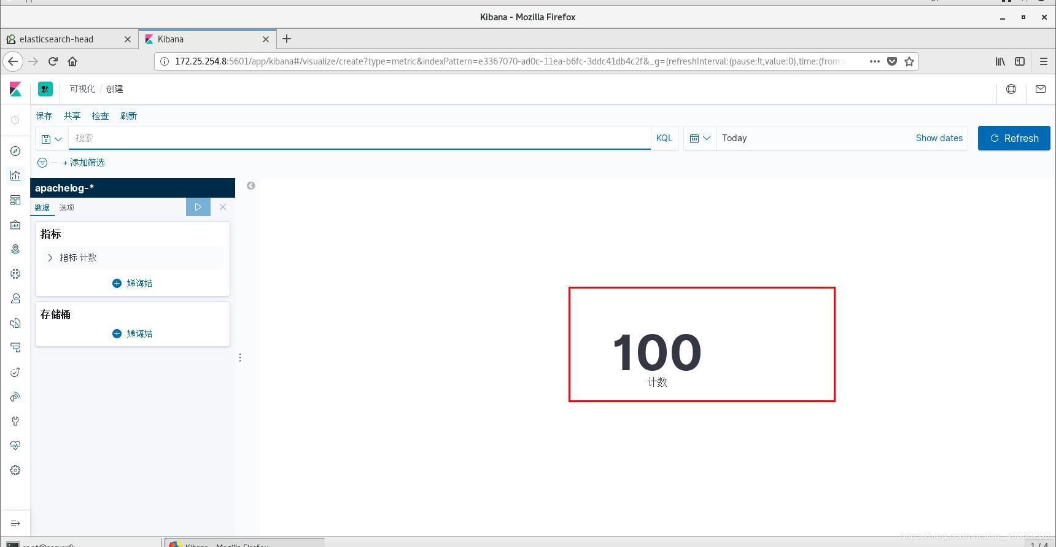This screenshot has height=547, width=1056.
Task: Click the 100 count metric value
Action: point(657,352)
